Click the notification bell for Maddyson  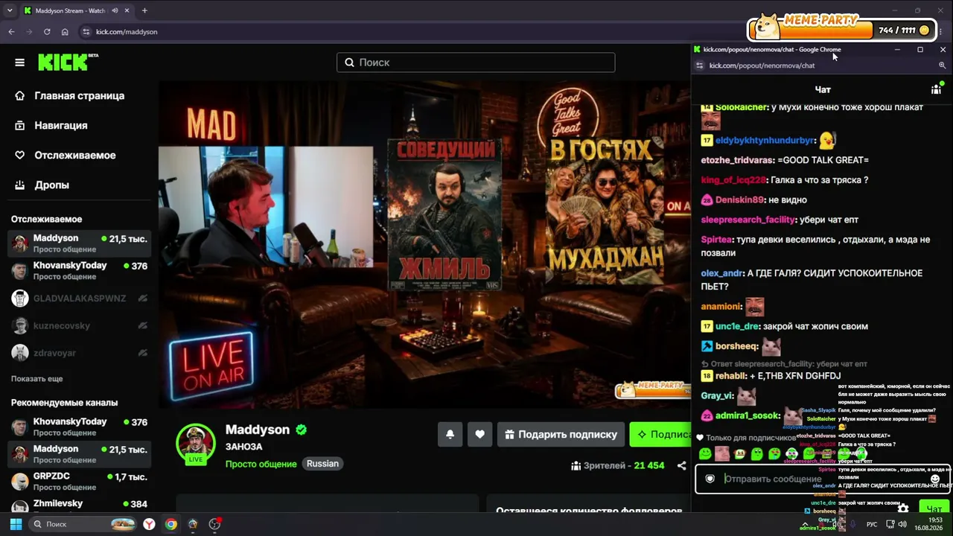[450, 434]
